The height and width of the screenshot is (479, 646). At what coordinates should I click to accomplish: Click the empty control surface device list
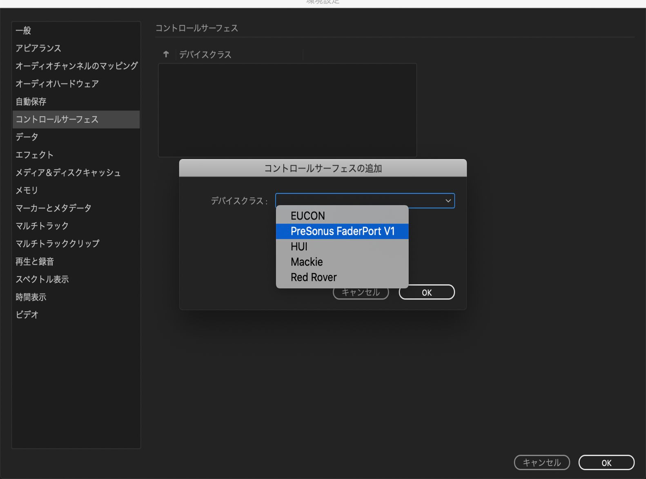coord(287,110)
